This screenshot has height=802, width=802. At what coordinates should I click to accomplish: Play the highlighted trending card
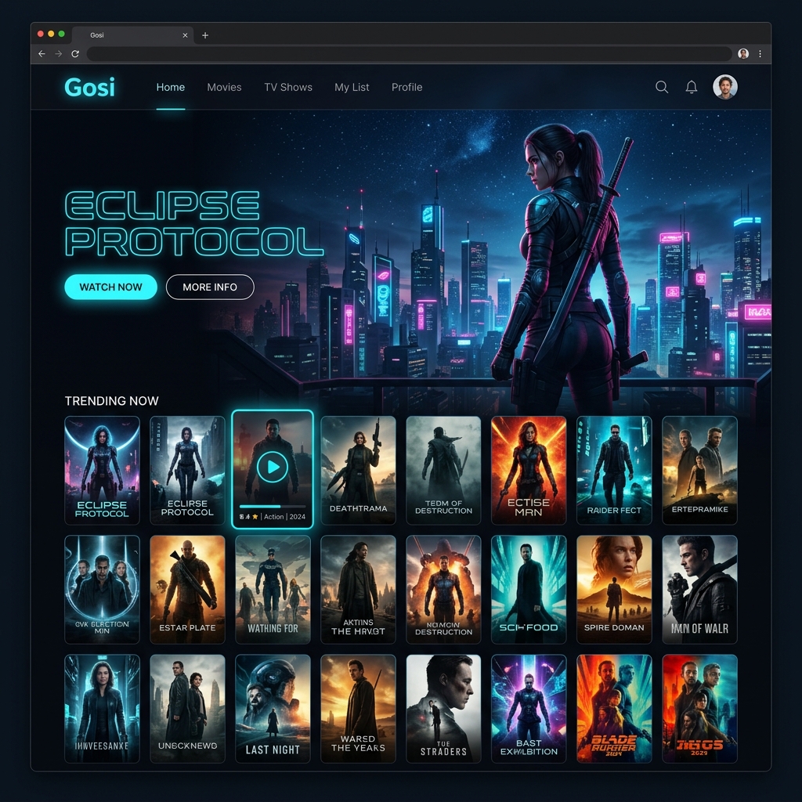(272, 467)
